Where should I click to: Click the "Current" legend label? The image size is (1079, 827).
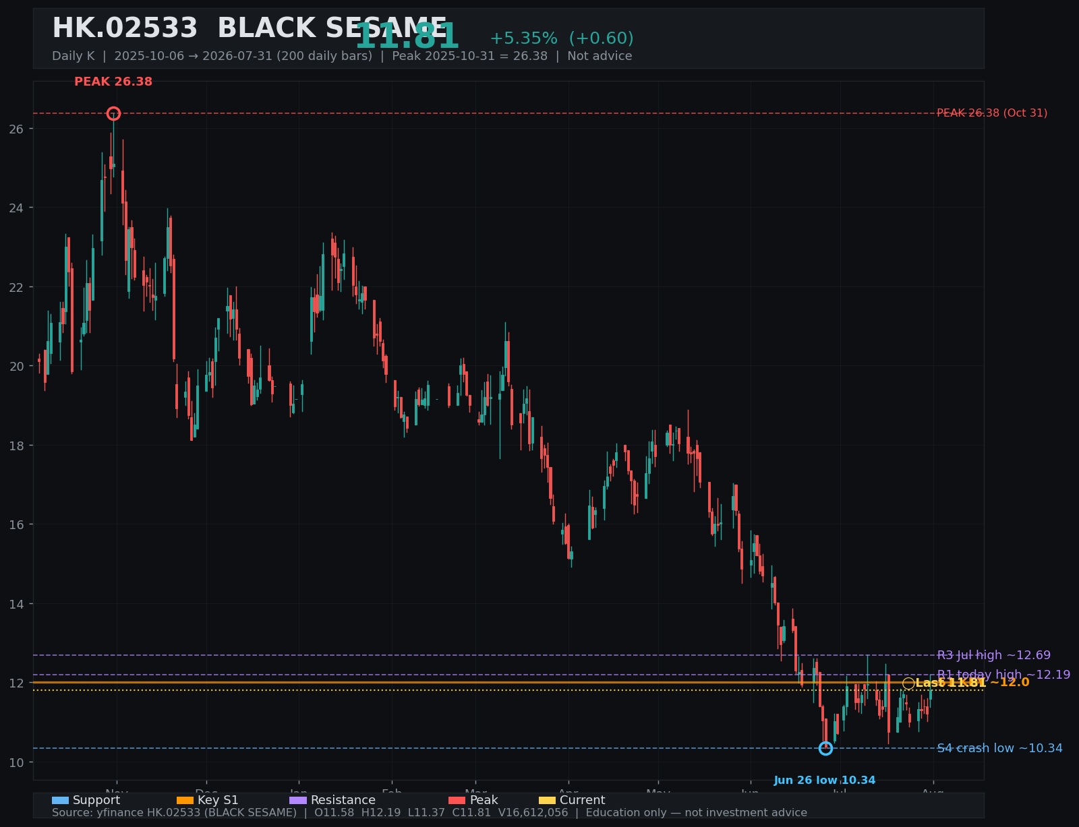tap(583, 800)
